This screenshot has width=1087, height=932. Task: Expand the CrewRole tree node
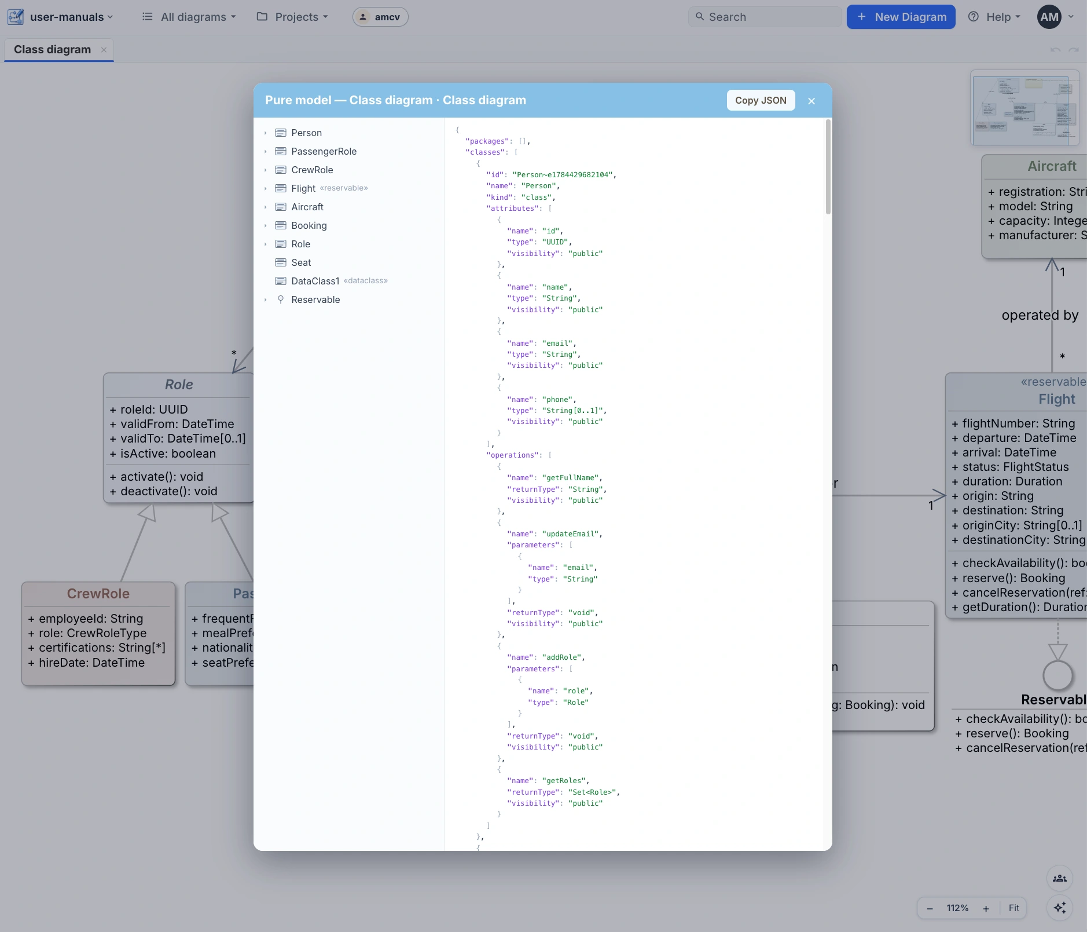pyautogui.click(x=266, y=170)
